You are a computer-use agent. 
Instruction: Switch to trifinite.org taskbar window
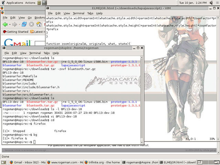pyautogui.click(x=102, y=162)
